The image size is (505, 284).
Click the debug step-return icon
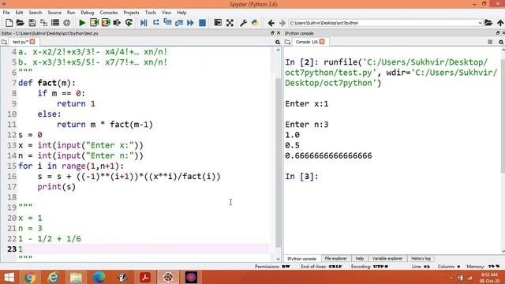(179, 23)
